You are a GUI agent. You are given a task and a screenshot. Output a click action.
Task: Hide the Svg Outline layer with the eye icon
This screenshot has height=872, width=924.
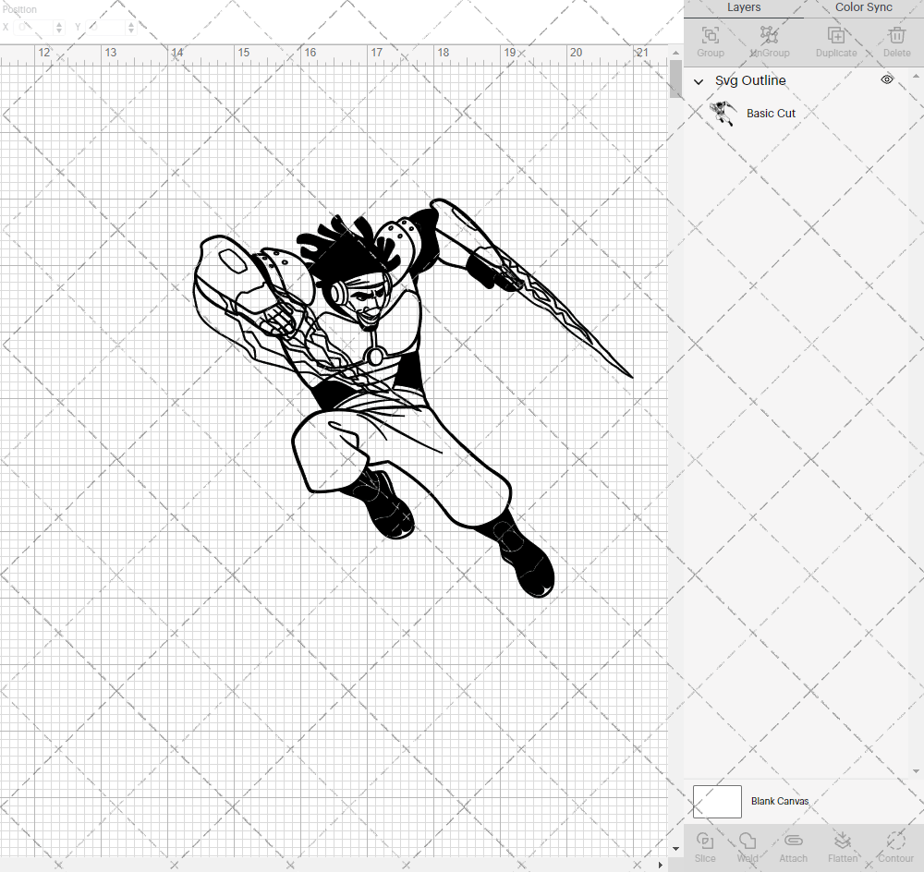[887, 79]
